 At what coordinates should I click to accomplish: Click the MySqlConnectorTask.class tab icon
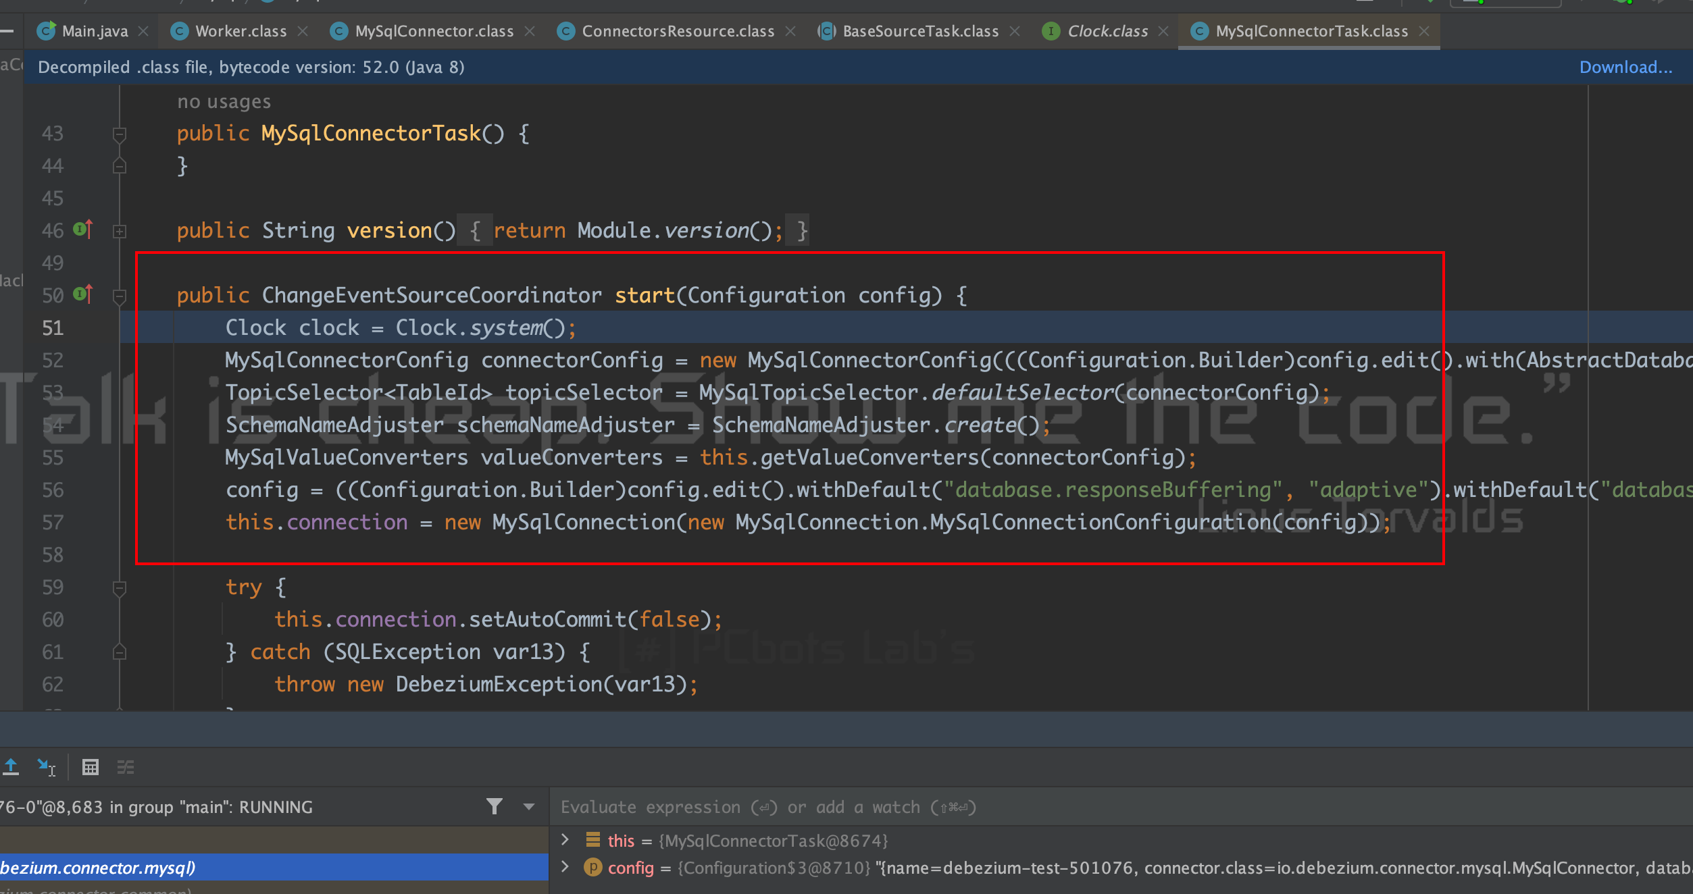point(1200,31)
